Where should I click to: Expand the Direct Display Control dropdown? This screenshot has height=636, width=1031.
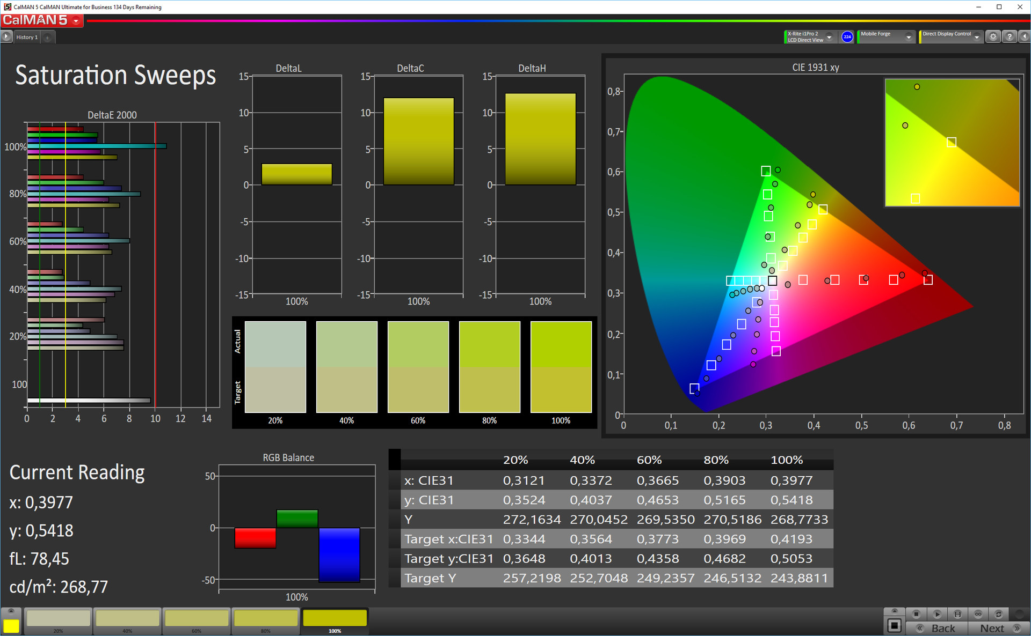977,37
